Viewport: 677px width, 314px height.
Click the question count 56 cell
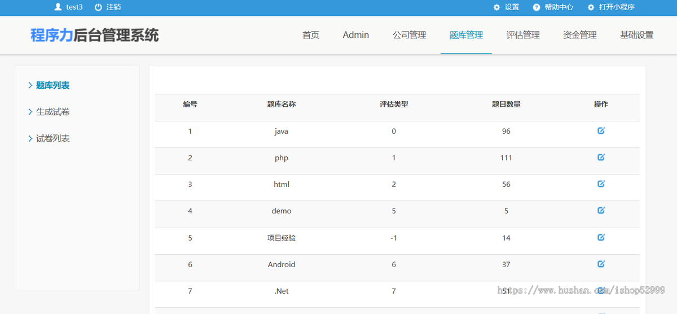[506, 184]
